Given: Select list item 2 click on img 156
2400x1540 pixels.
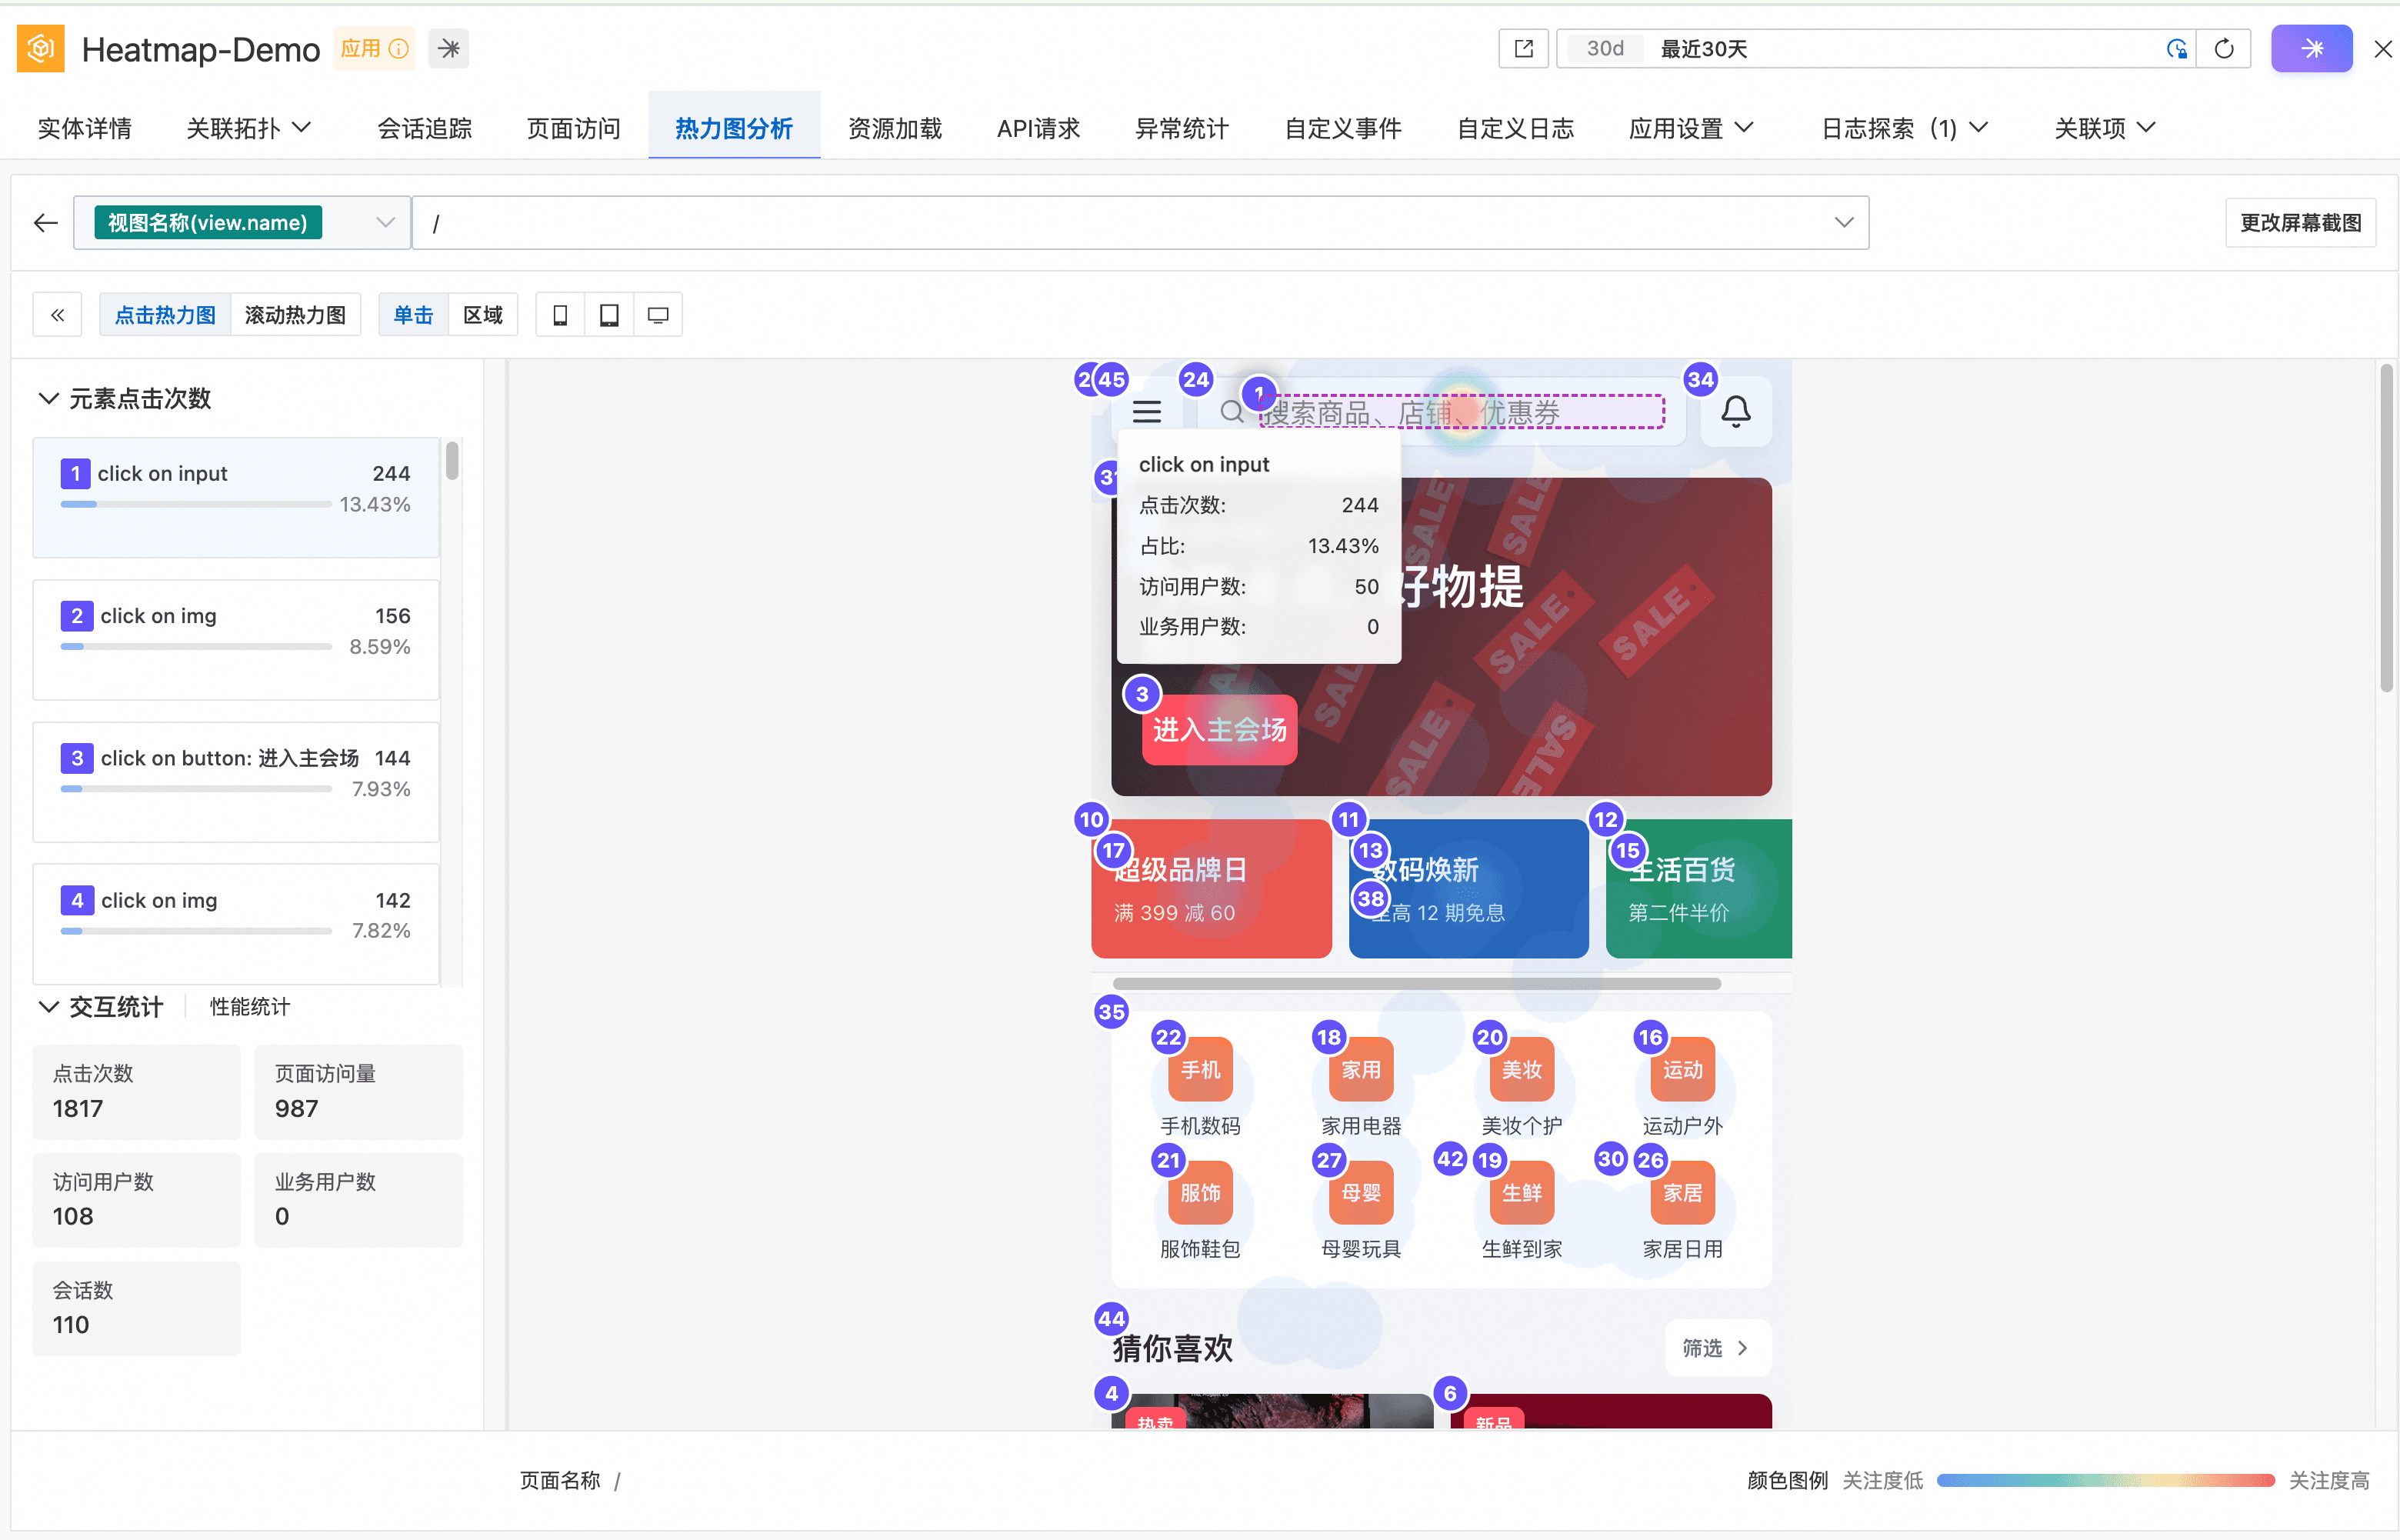Looking at the screenshot, I should point(236,640).
